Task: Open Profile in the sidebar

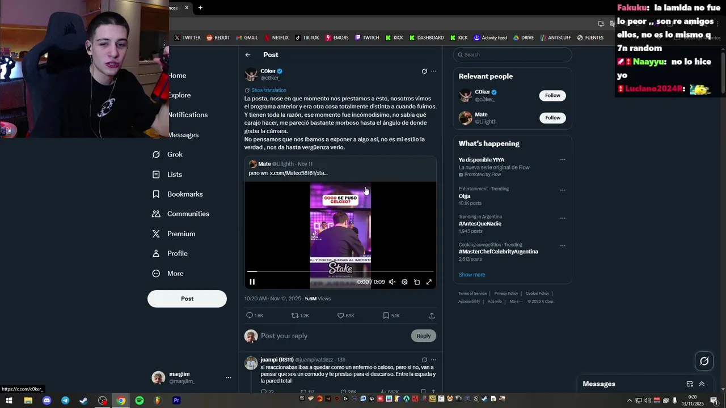Action: point(170,254)
